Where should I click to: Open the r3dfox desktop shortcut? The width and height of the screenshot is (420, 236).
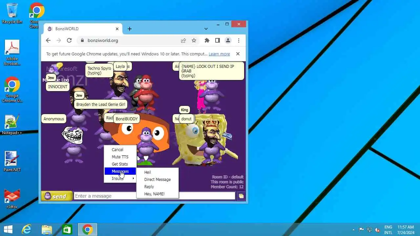[x=12, y=199]
